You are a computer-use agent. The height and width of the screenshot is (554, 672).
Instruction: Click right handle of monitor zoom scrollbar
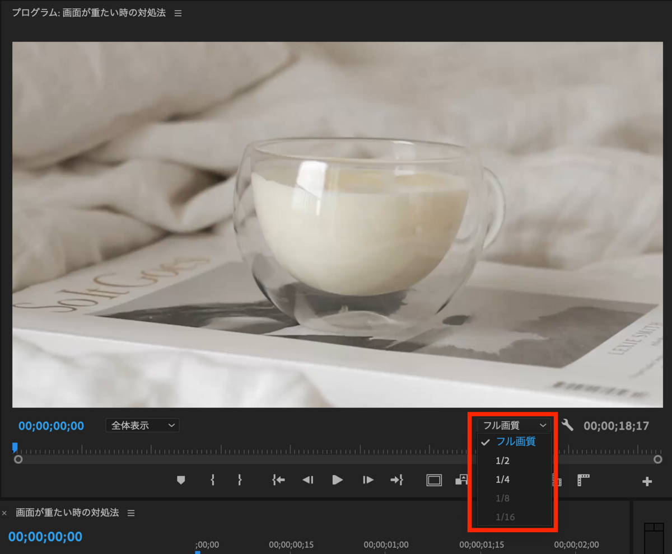[658, 459]
